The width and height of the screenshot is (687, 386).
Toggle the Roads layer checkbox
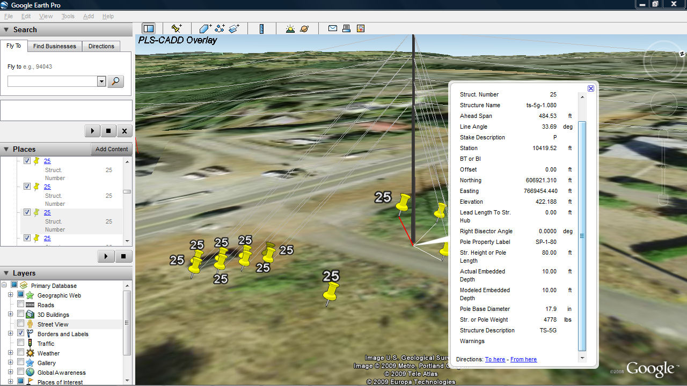[20, 305]
